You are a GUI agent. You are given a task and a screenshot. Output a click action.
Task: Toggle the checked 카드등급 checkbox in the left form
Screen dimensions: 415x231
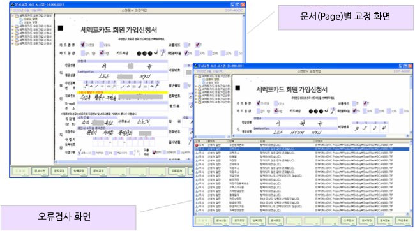pos(102,53)
